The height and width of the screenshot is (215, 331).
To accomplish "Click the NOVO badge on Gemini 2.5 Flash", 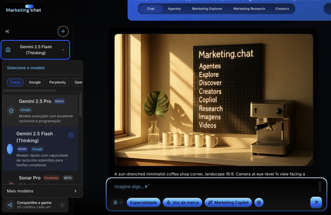I will [x=22, y=149].
